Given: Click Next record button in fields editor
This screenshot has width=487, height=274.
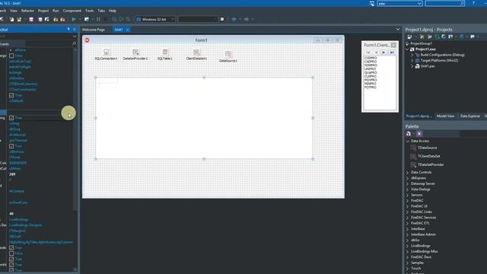Looking at the screenshot, I should pos(384,53).
